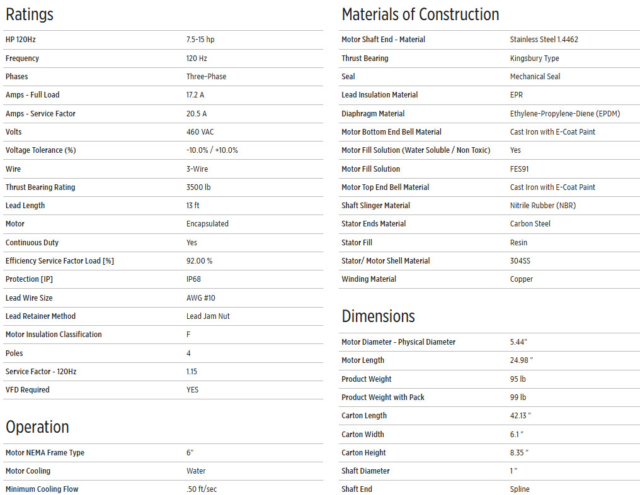Viewport: 640px width, 495px height.
Task: Click the Minimum Cooling Flow label
Action: pyautogui.click(x=42, y=489)
